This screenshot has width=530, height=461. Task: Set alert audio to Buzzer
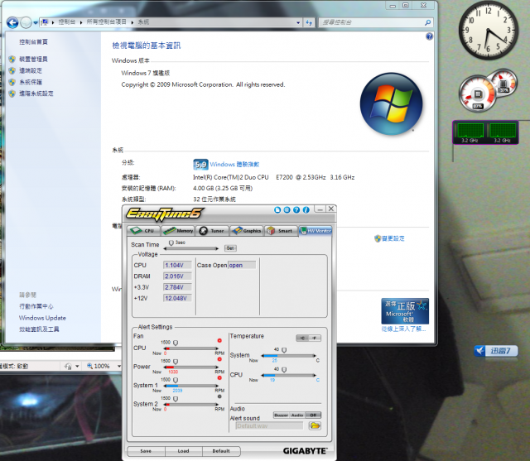pyautogui.click(x=282, y=415)
